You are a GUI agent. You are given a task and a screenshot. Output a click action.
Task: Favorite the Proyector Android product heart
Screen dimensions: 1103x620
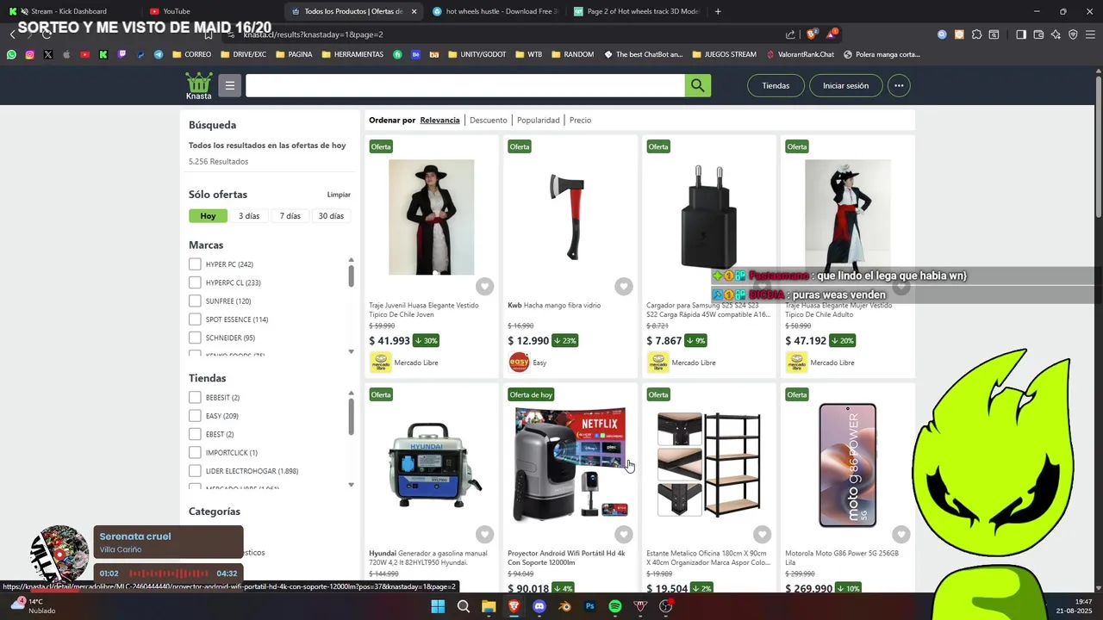(624, 535)
